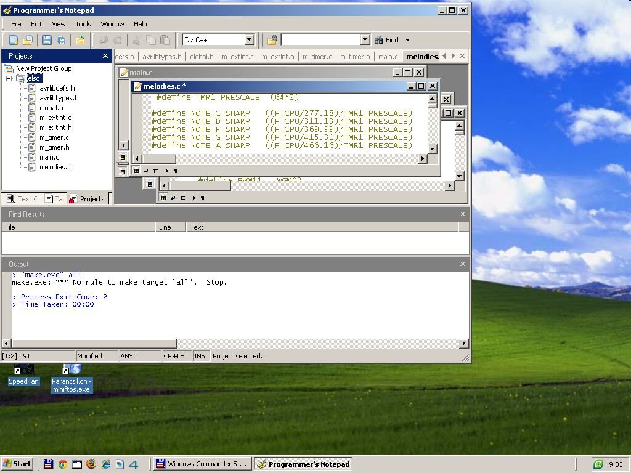Select m_timer.c in the project tree
This screenshot has height=473, width=631.
click(54, 137)
